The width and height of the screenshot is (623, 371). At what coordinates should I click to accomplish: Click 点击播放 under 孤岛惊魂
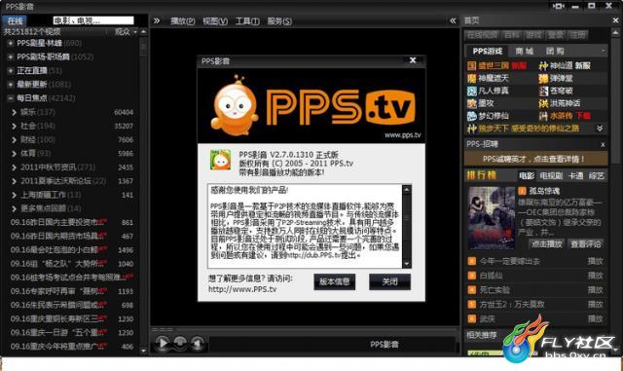(x=547, y=244)
